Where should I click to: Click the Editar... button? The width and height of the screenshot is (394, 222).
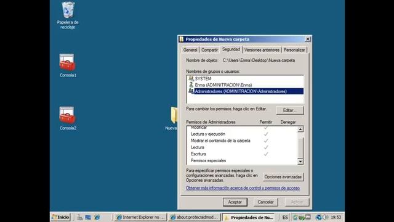tap(290, 110)
